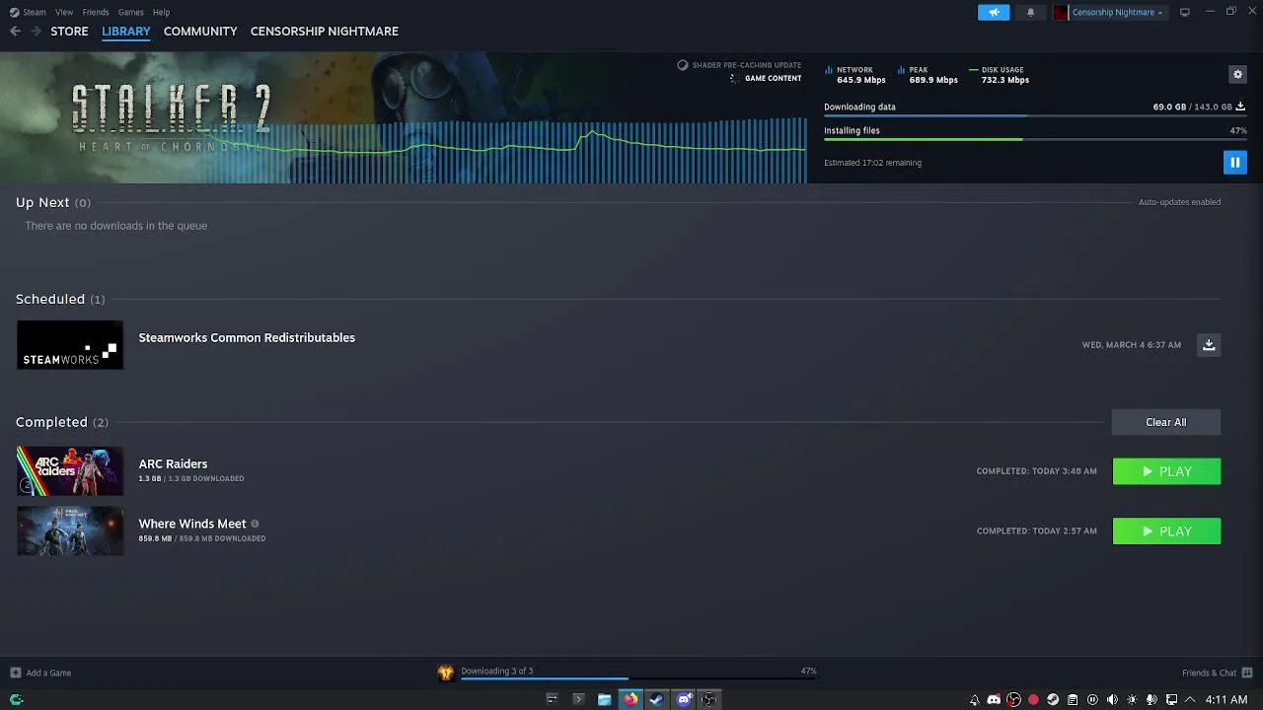Click the Auto-updates enabled label

pyautogui.click(x=1179, y=202)
